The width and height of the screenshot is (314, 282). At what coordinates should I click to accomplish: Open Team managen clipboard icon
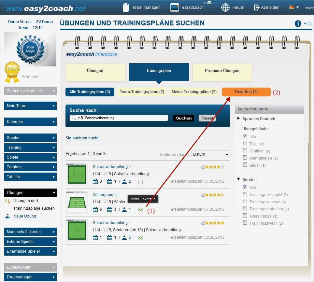pos(125,7)
